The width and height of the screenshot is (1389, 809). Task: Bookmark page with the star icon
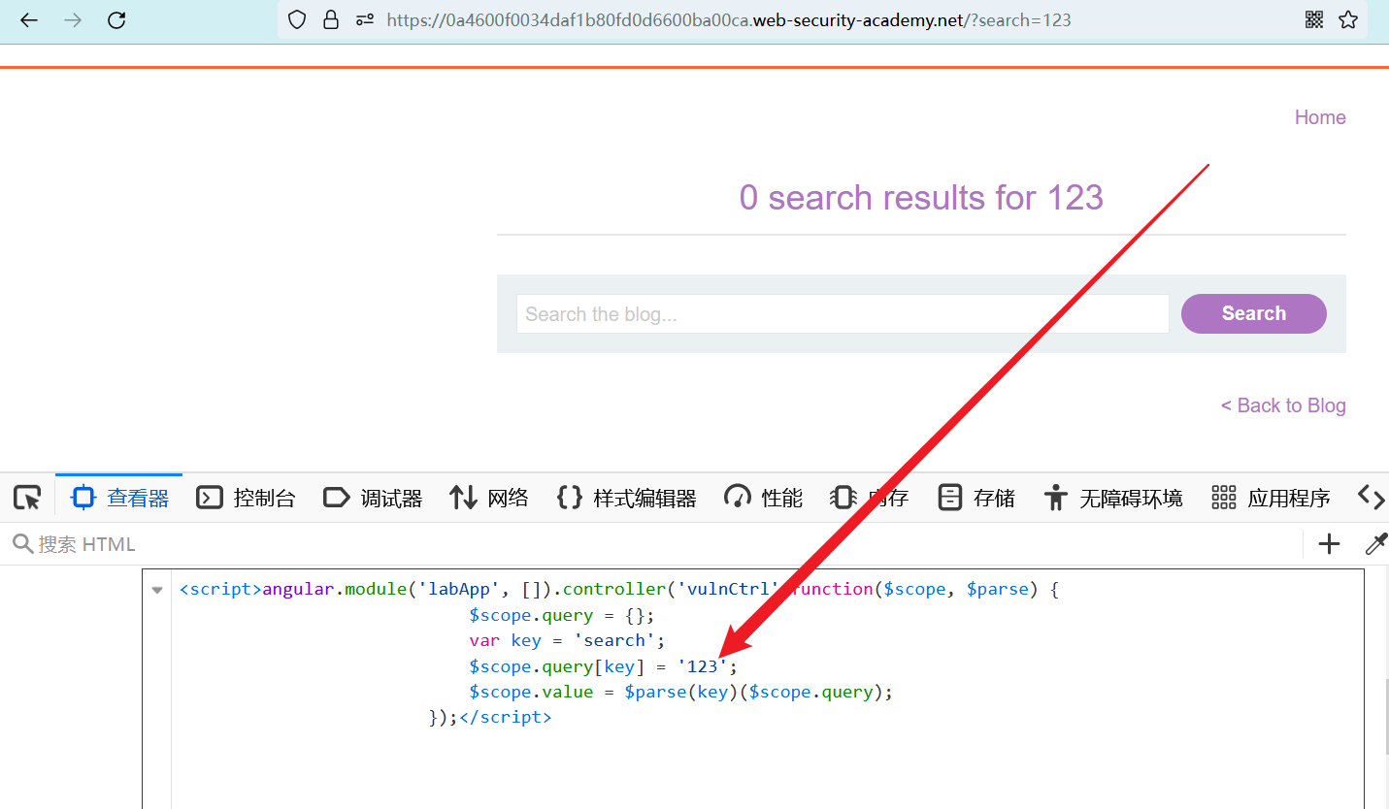1348,19
